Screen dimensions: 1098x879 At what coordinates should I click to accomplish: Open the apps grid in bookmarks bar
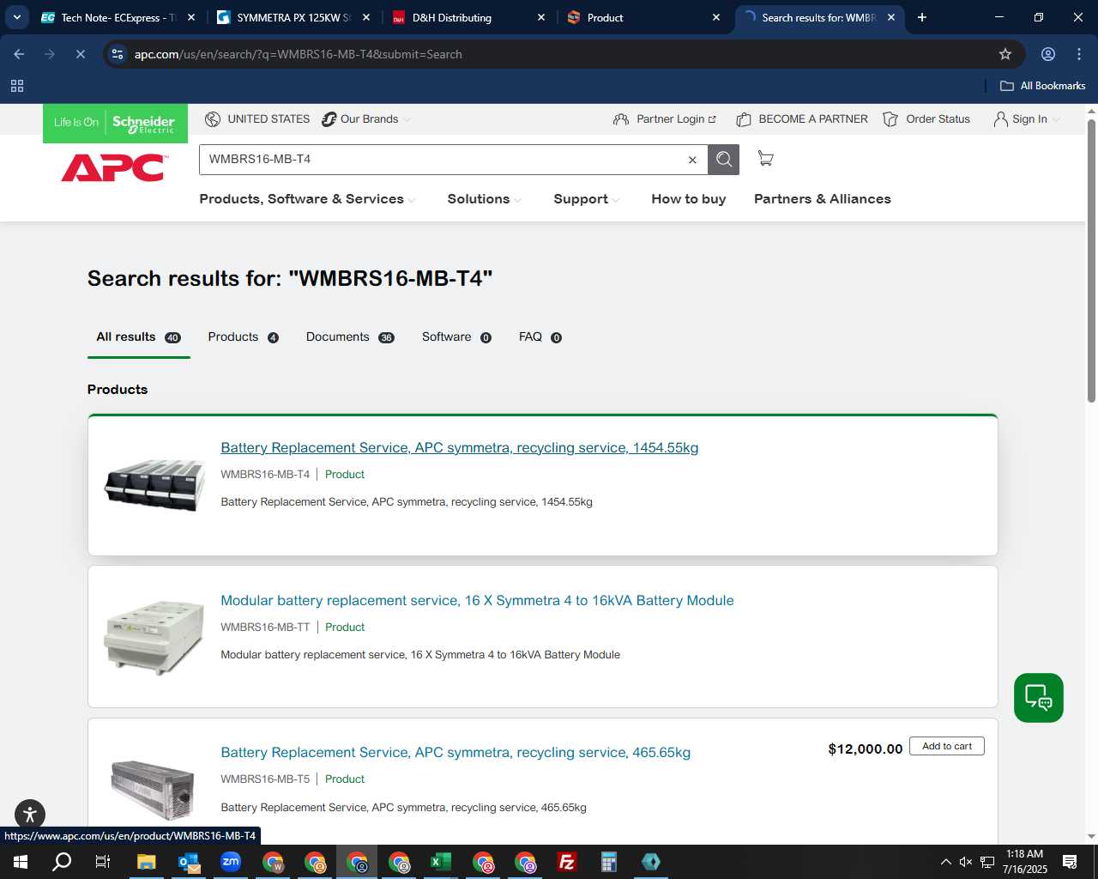click(x=17, y=86)
